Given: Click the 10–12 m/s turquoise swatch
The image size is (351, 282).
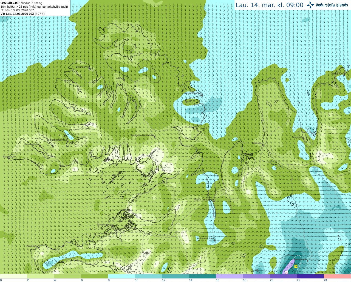Looking at the screenshot, I should [x=148, y=276].
